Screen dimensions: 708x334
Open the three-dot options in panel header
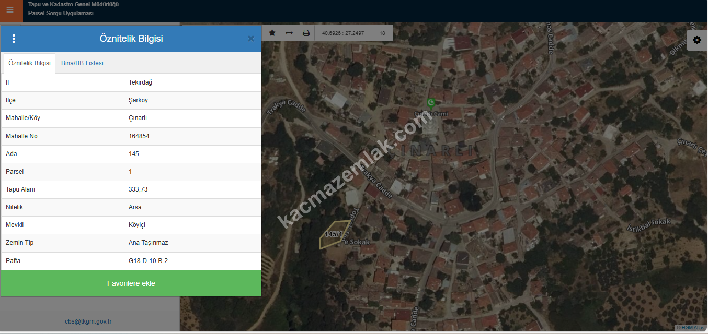(14, 39)
